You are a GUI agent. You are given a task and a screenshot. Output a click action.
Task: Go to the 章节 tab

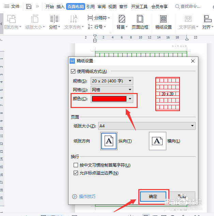point(123,6)
